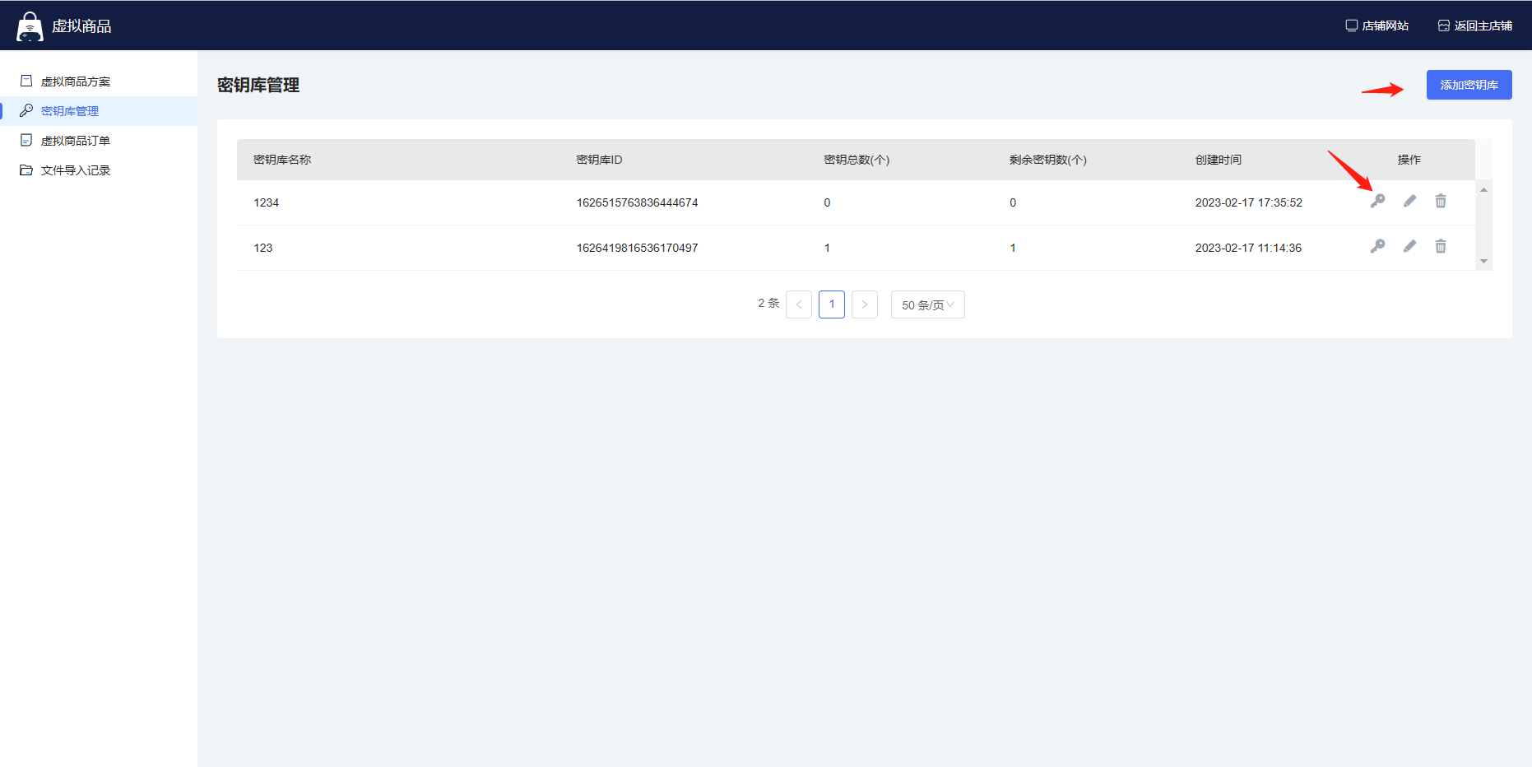
Task: Click the edit pencil icon for library 1234
Action: (1409, 202)
